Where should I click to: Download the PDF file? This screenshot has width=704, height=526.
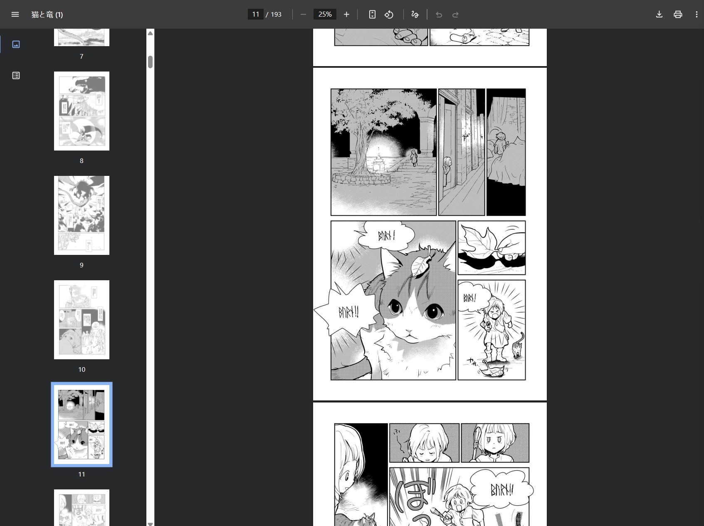[x=659, y=15]
